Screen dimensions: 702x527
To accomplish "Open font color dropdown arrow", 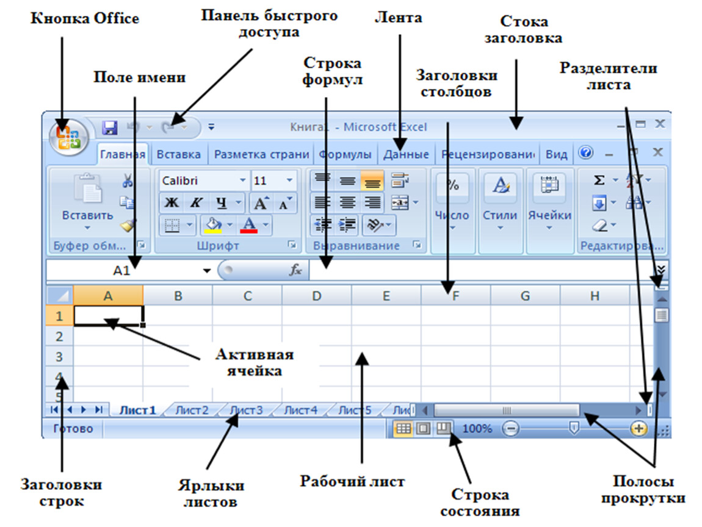I will (266, 224).
